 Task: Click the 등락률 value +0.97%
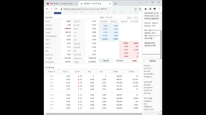click(68, 29)
